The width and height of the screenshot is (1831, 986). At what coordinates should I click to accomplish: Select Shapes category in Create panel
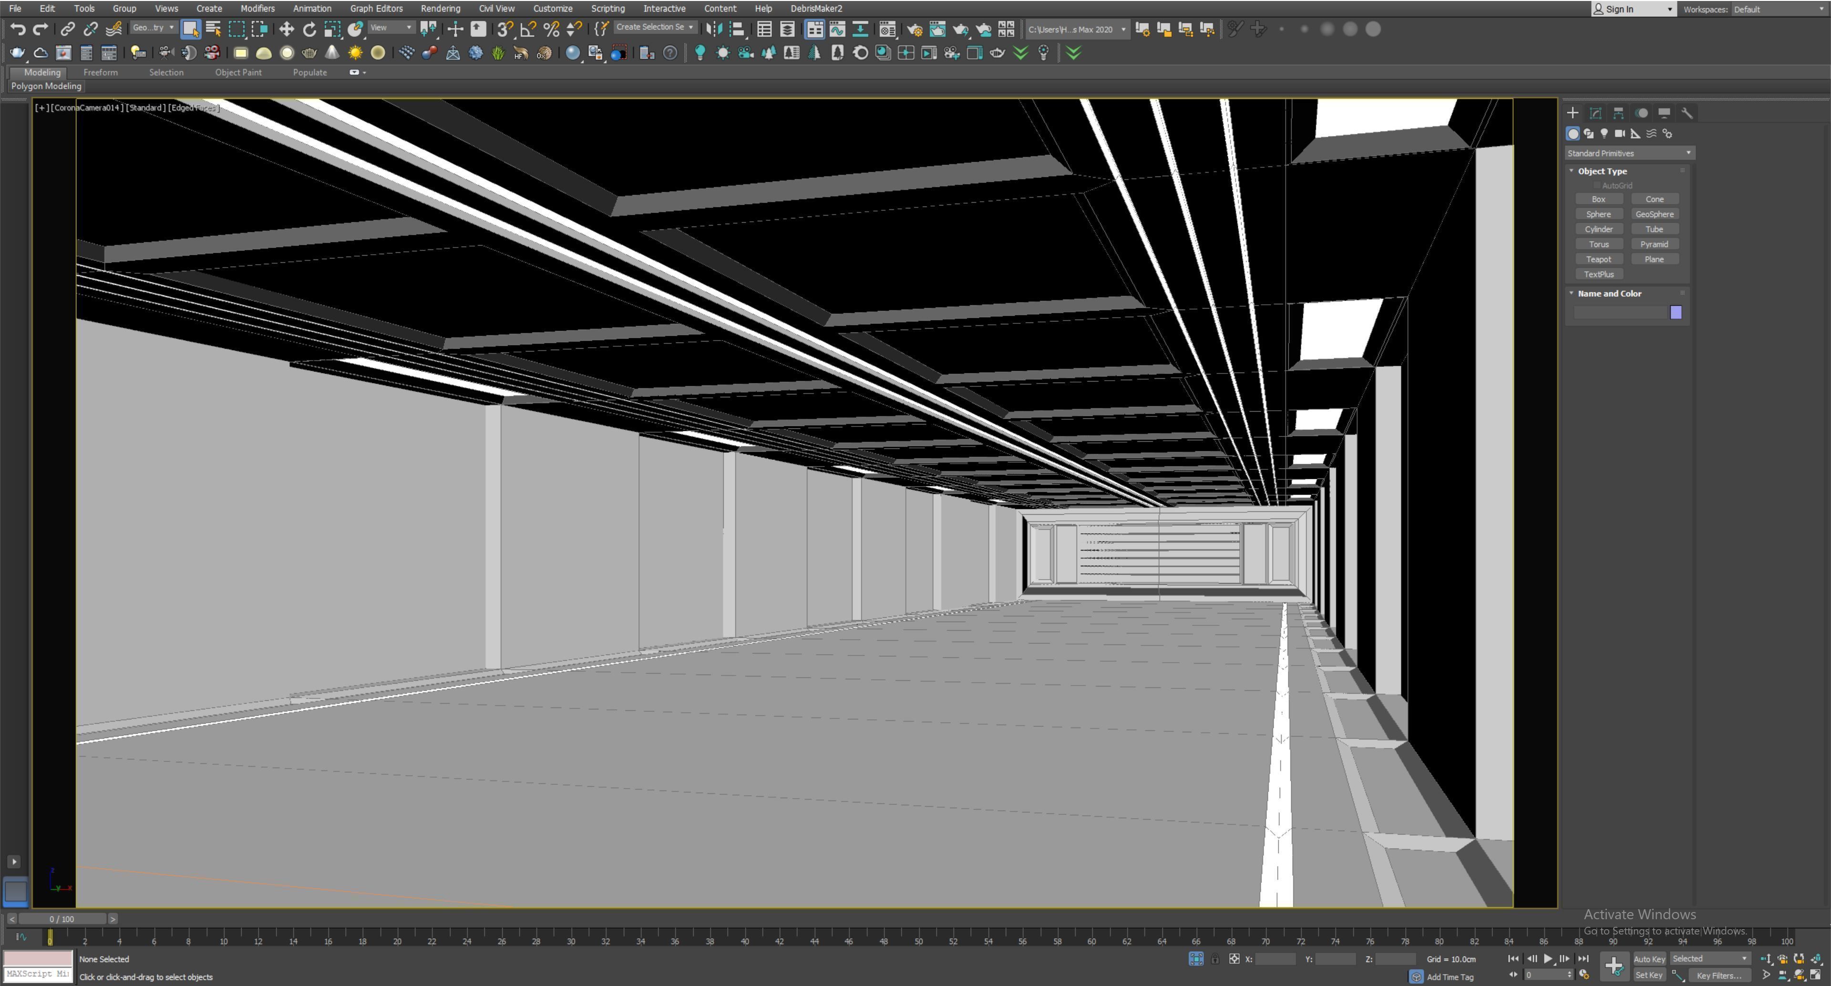click(x=1589, y=134)
